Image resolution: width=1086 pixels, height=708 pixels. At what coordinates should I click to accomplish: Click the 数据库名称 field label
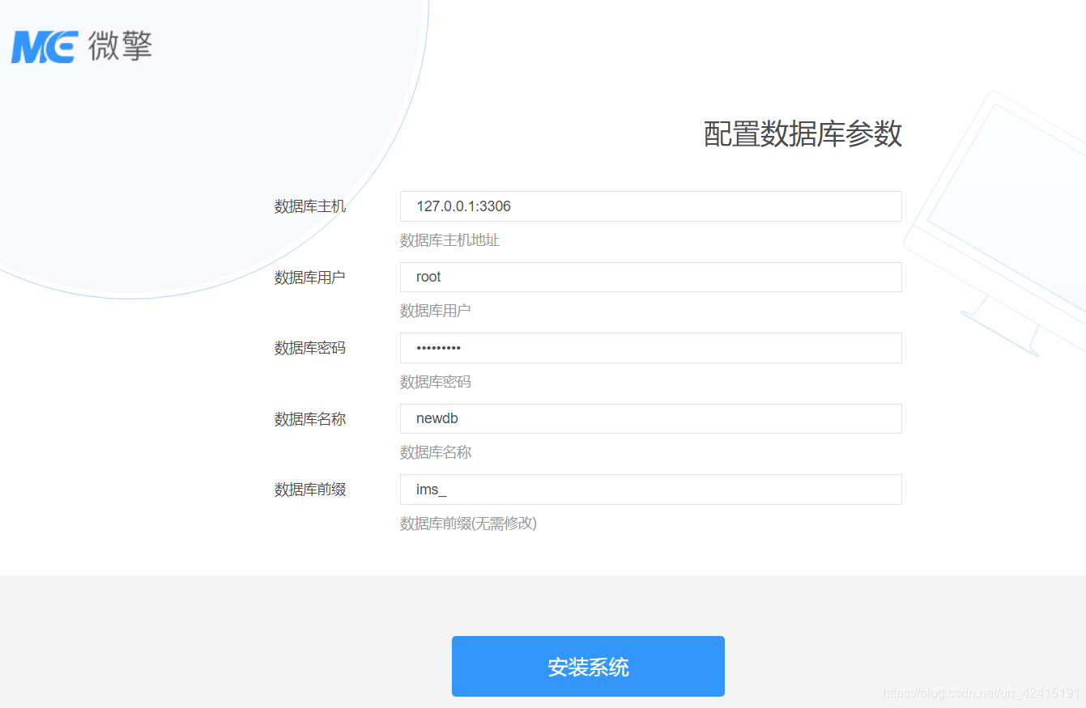(x=310, y=419)
